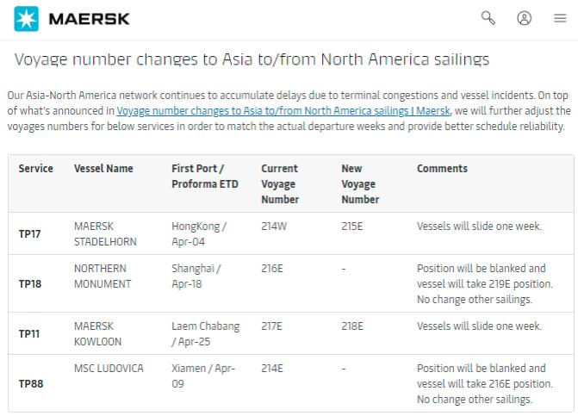Click the Comments column header
This screenshot has height=416, width=578.
tap(442, 169)
